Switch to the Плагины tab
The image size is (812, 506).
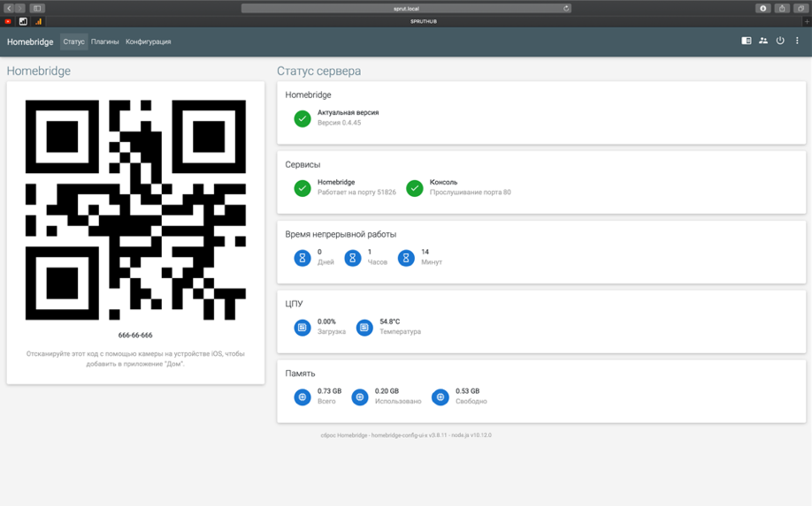(104, 42)
